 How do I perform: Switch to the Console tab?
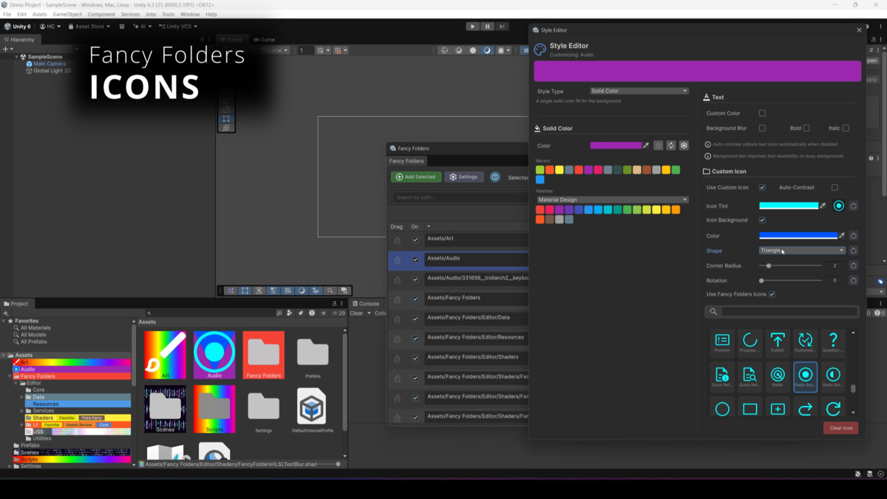tap(366, 304)
